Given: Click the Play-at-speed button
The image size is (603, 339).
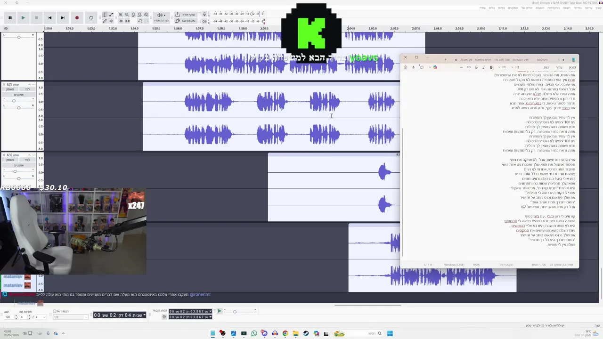Looking at the screenshot, I should point(219,311).
